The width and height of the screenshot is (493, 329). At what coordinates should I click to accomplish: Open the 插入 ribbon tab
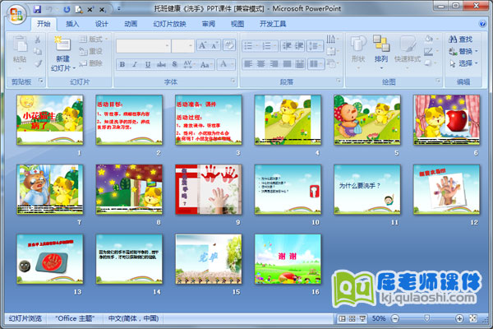point(73,24)
